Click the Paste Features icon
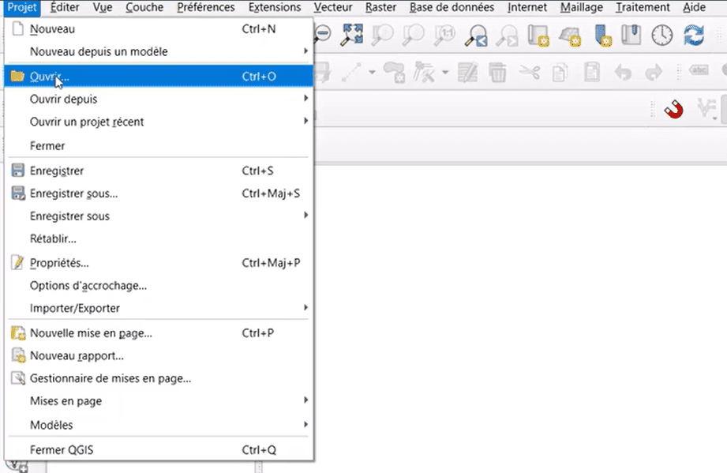Screen dimensions: 727x473 591,73
